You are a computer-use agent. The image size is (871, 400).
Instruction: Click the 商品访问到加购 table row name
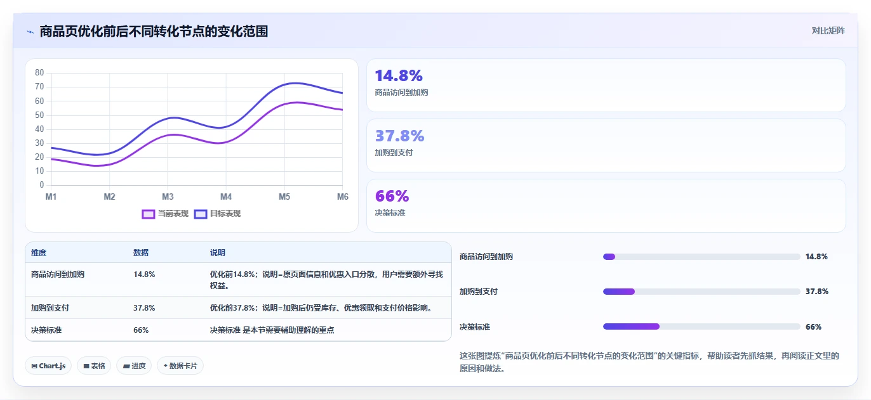[x=58, y=274]
